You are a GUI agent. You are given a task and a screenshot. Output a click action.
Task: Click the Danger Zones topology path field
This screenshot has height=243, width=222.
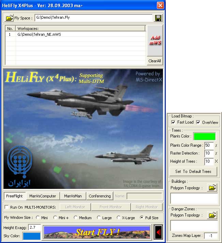click(x=194, y=226)
